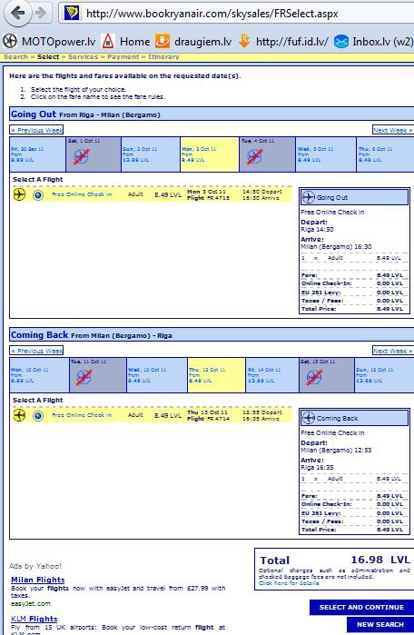The image size is (414, 635).
Task: Click the browser back arrow button
Action: coord(17,14)
